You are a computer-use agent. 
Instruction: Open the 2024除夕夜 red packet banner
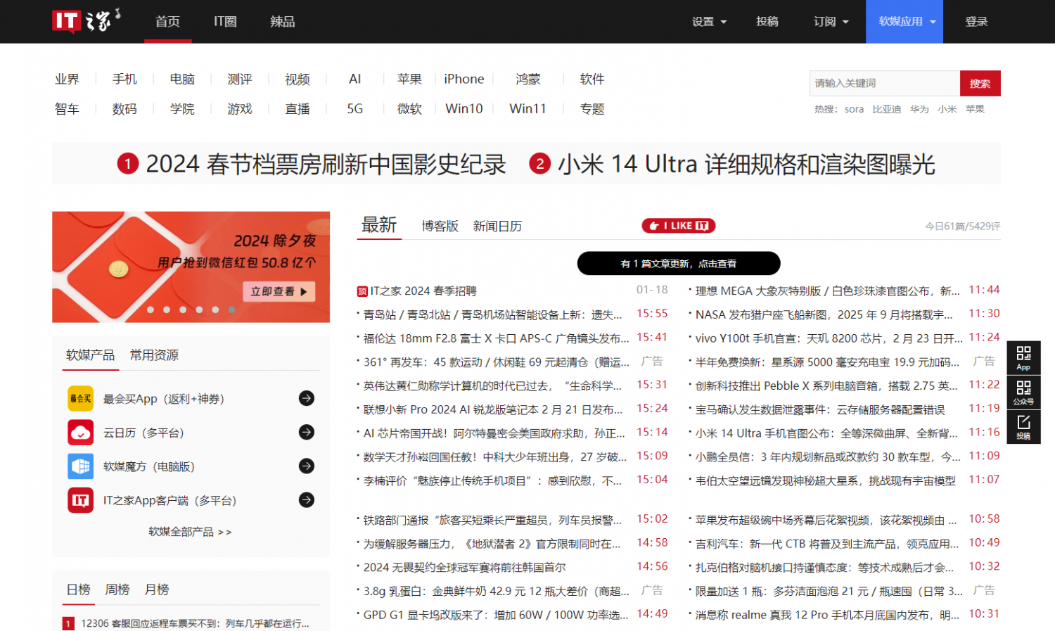pos(191,267)
